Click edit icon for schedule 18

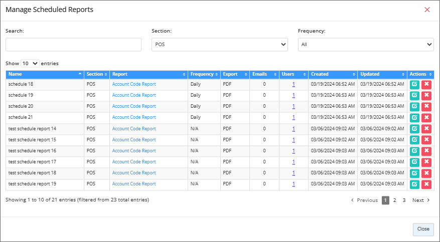[x=414, y=84]
